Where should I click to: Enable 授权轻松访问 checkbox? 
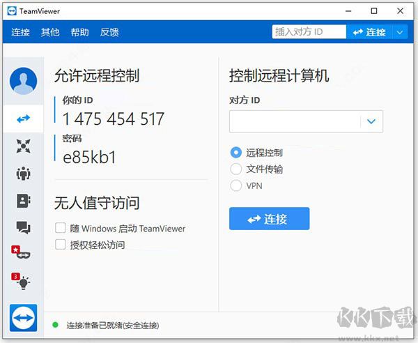pos(60,244)
